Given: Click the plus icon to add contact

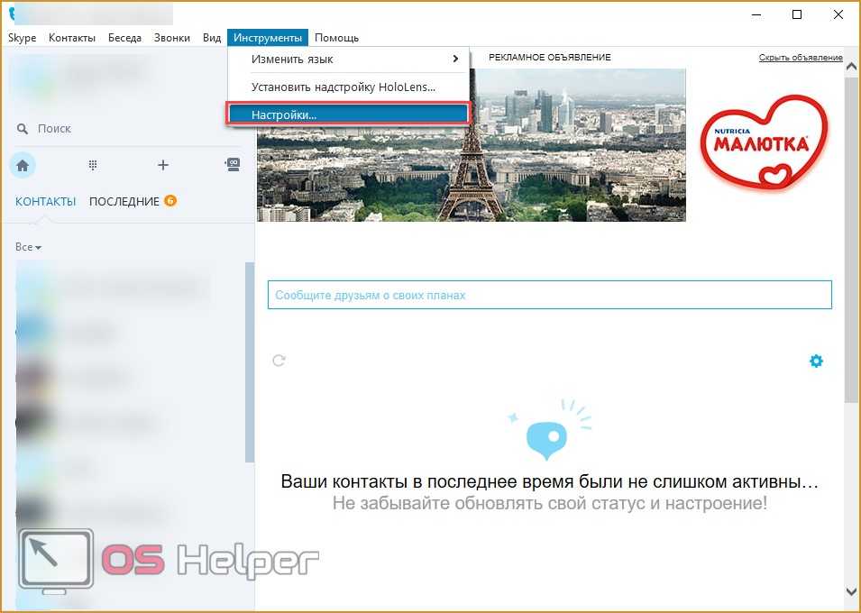Looking at the screenshot, I should click(163, 165).
